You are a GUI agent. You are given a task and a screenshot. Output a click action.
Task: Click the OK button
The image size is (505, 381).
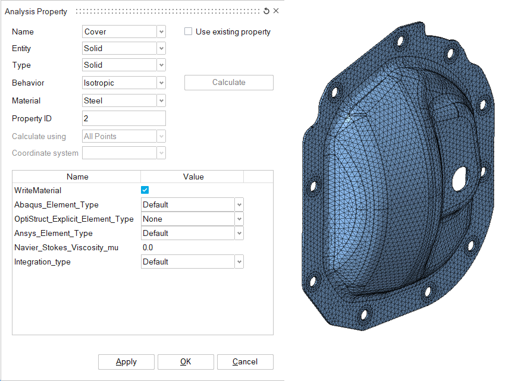pyautogui.click(x=186, y=361)
